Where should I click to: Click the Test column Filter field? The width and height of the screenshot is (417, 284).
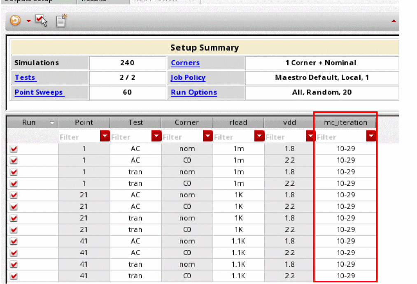pos(131,137)
